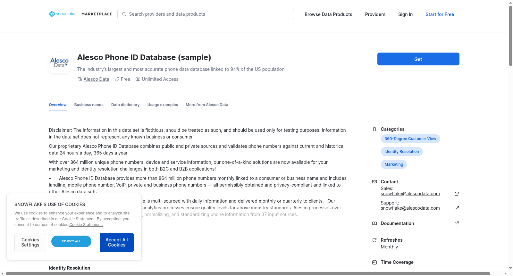Select the Usage examples tab

tap(163, 105)
